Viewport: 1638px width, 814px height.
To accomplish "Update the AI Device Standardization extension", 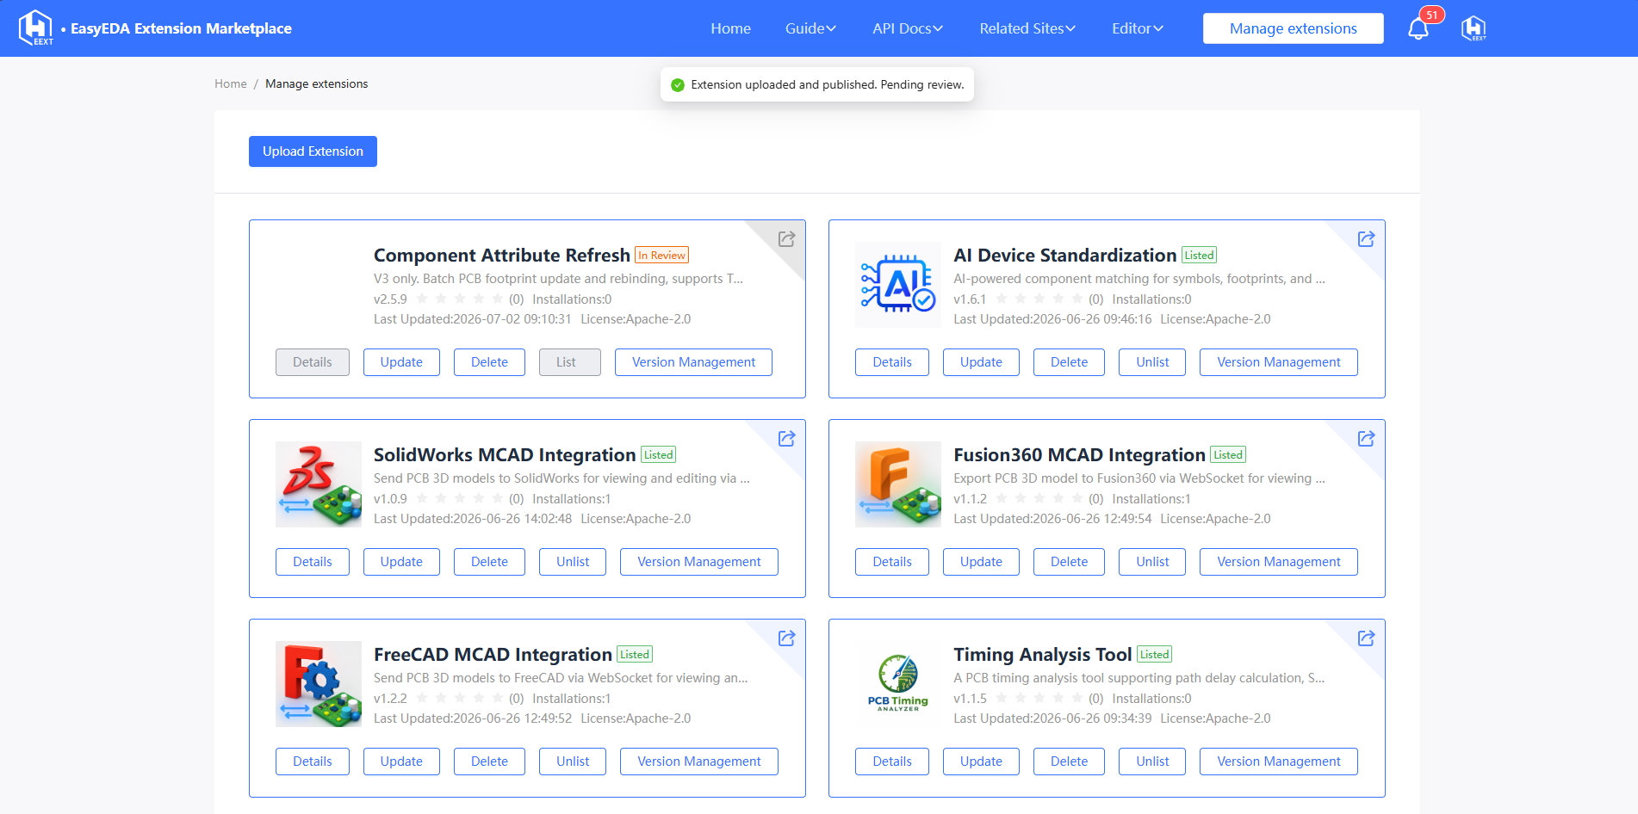I will click(x=981, y=362).
